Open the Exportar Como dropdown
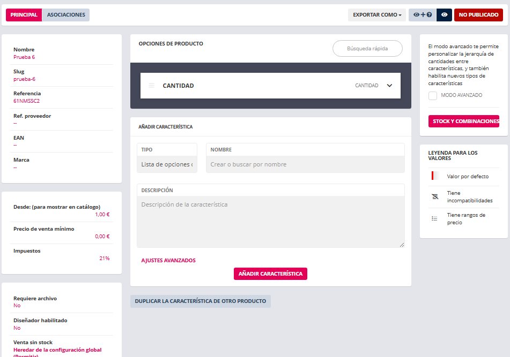 (377, 15)
